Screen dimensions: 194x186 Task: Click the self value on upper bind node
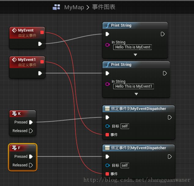pyautogui.click(x=125, y=126)
